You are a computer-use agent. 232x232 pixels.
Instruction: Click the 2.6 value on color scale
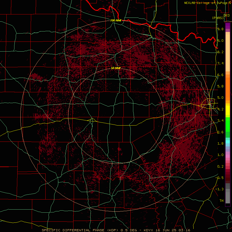(x=220, y=132)
